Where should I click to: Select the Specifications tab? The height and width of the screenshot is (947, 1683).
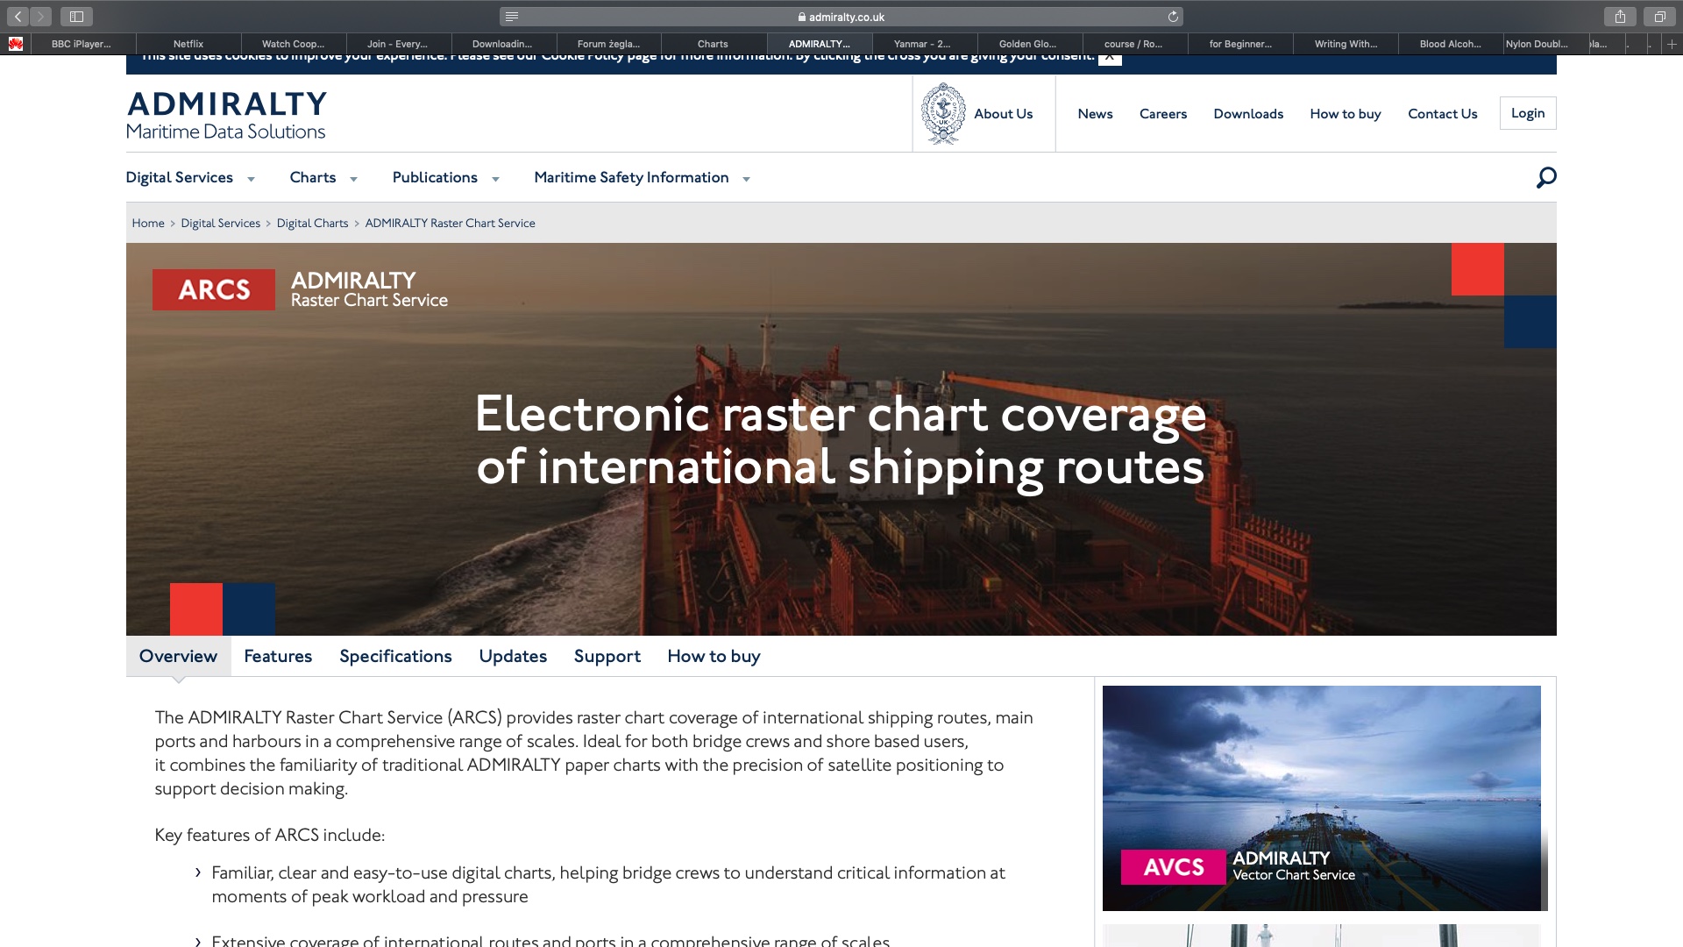[395, 656]
